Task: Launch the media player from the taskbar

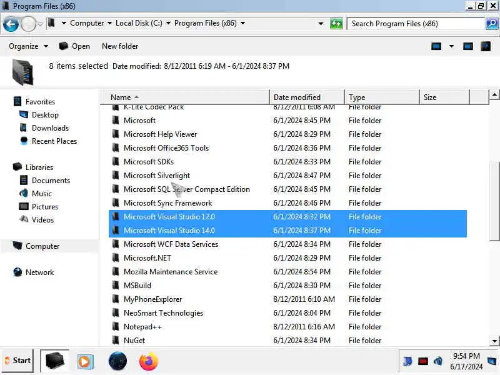Action: coord(84,362)
